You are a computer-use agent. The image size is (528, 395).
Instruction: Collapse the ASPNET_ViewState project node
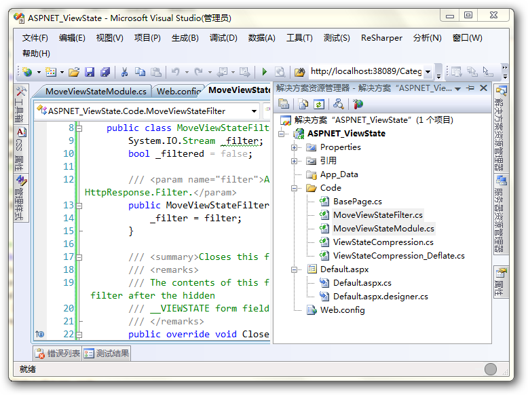281,134
